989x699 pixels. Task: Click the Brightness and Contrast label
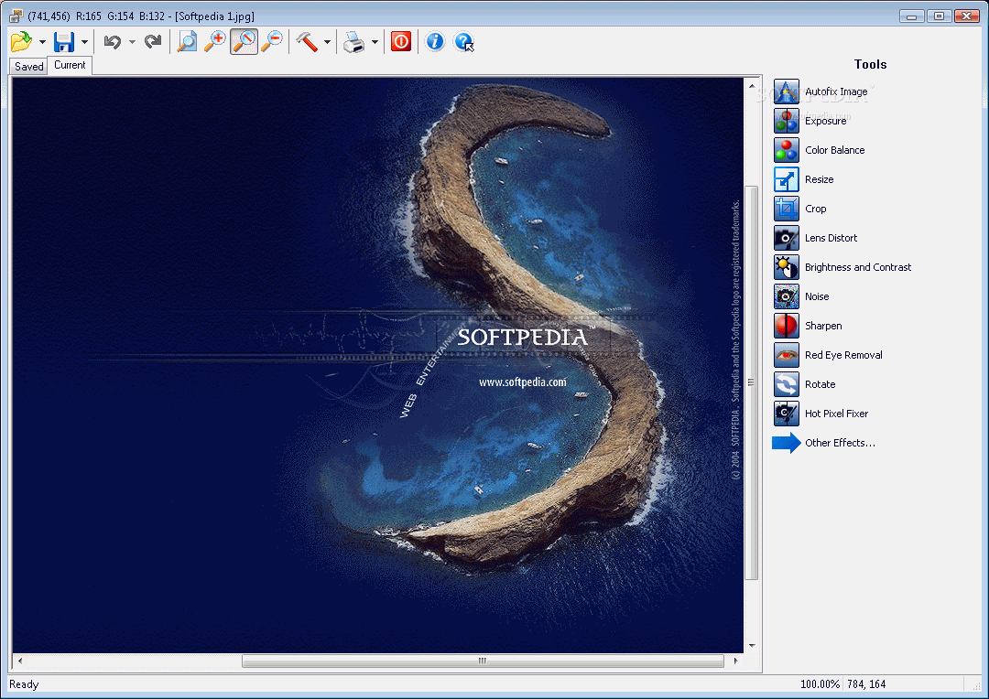(858, 267)
